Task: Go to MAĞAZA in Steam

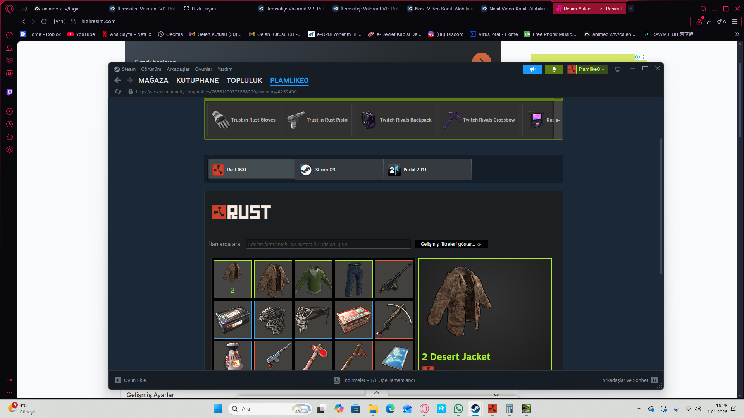Action: pyautogui.click(x=153, y=81)
